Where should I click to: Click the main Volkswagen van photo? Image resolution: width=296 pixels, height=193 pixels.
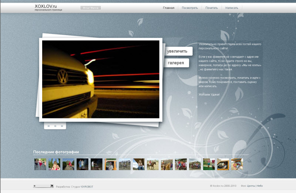(x=101, y=79)
